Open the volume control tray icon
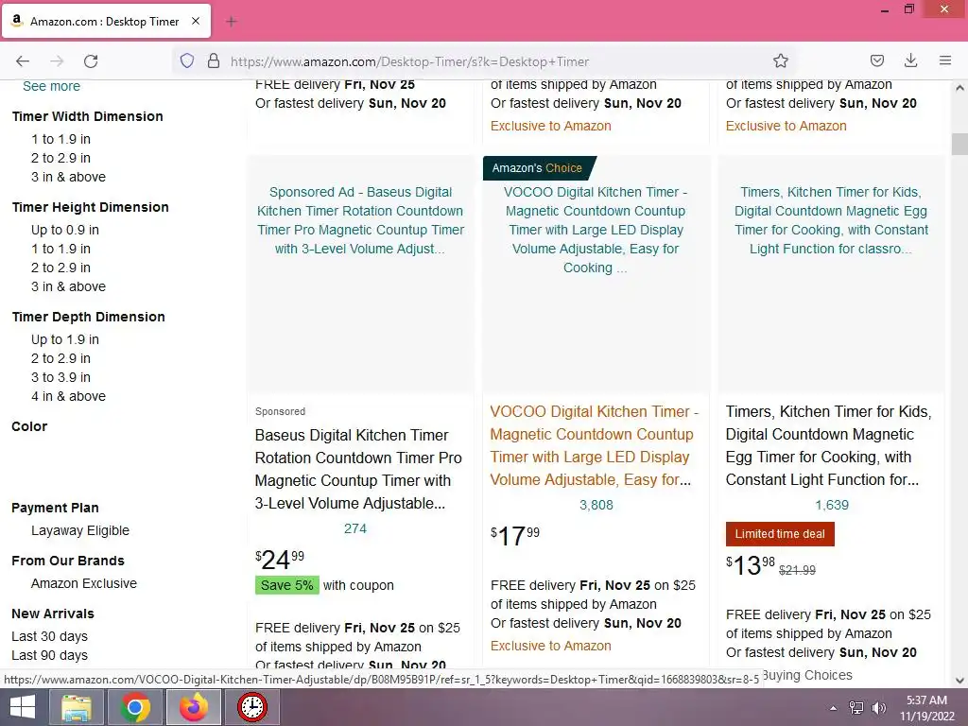Screen dimensions: 968x726 (878, 708)
